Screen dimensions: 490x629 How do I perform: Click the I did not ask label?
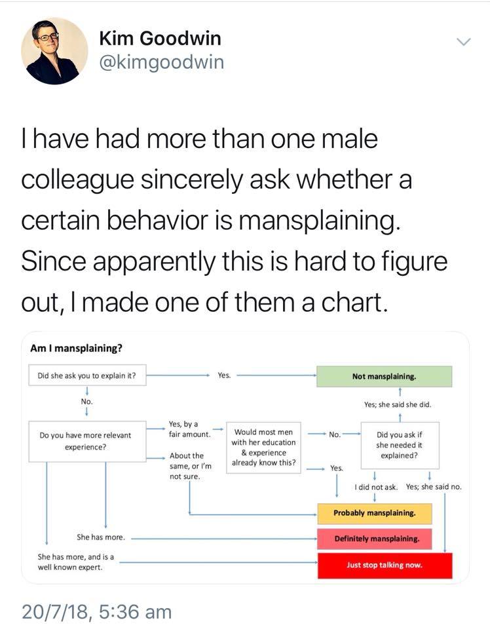(375, 487)
